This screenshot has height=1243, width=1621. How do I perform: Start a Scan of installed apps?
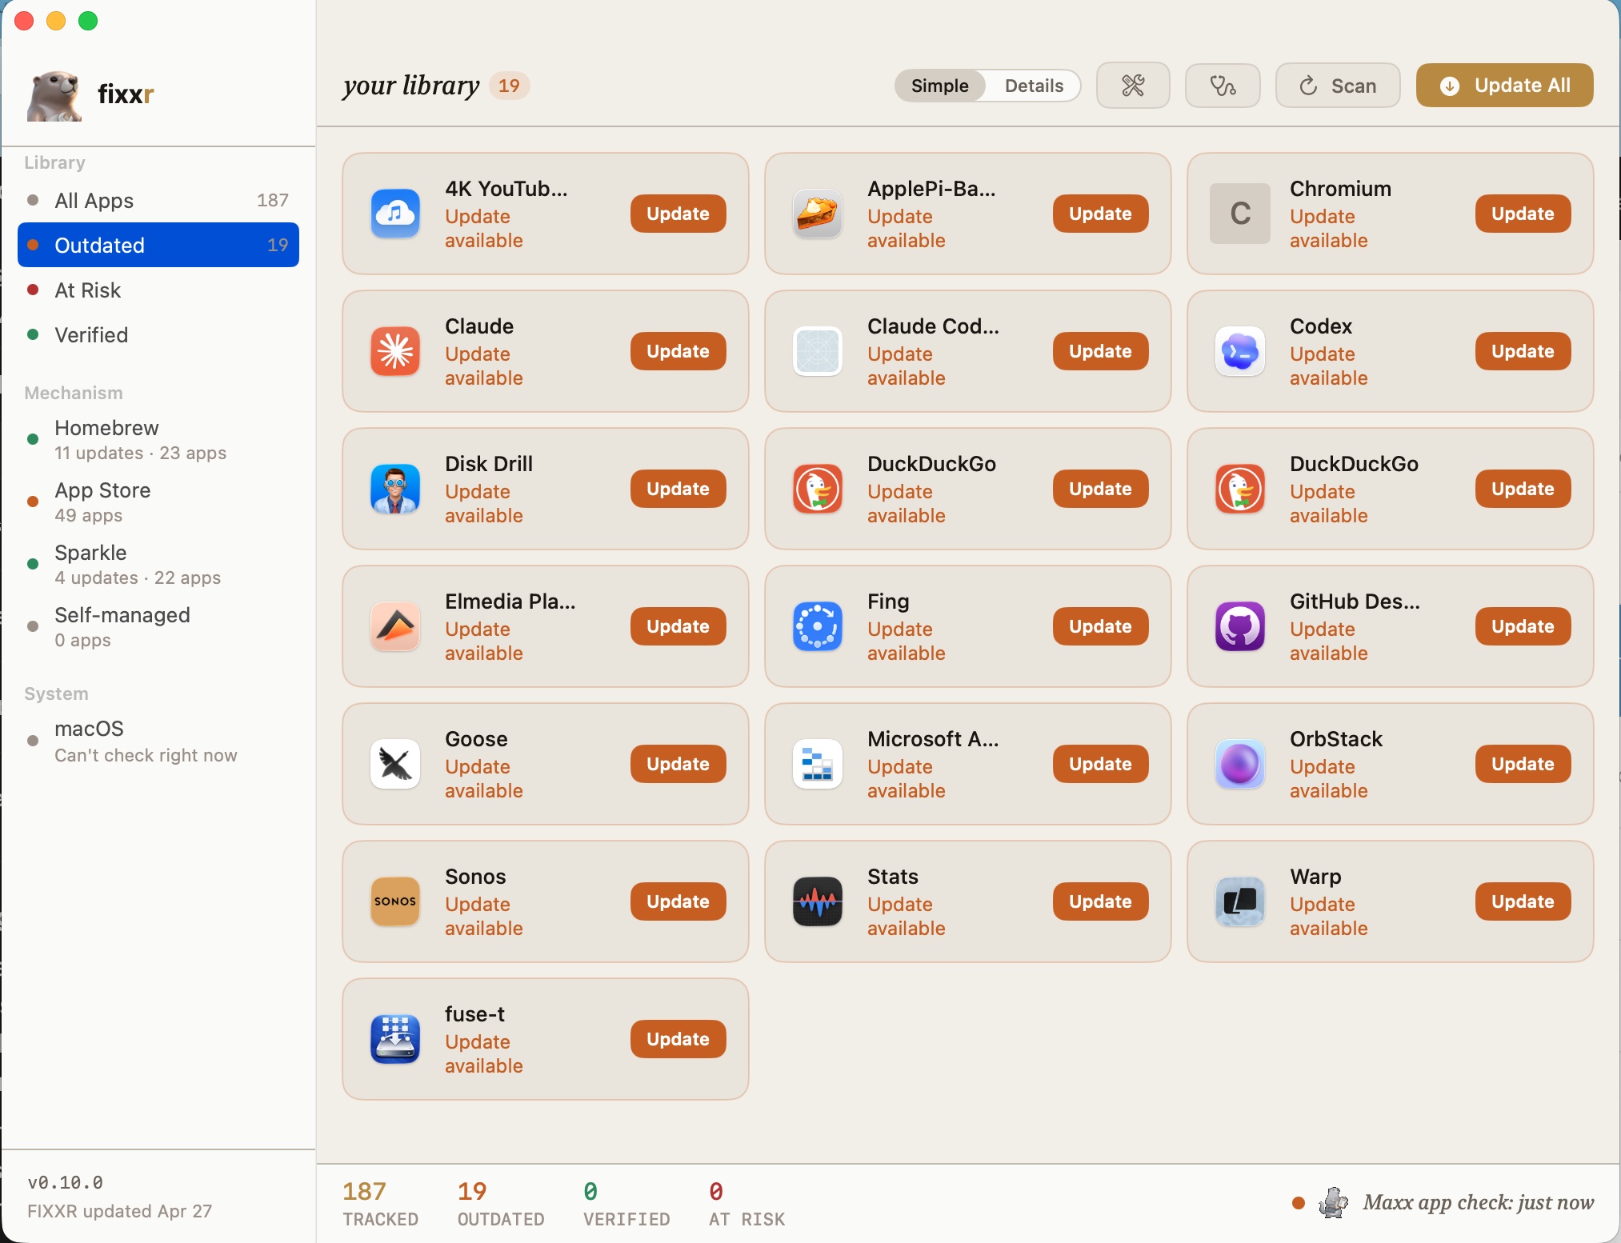point(1337,86)
